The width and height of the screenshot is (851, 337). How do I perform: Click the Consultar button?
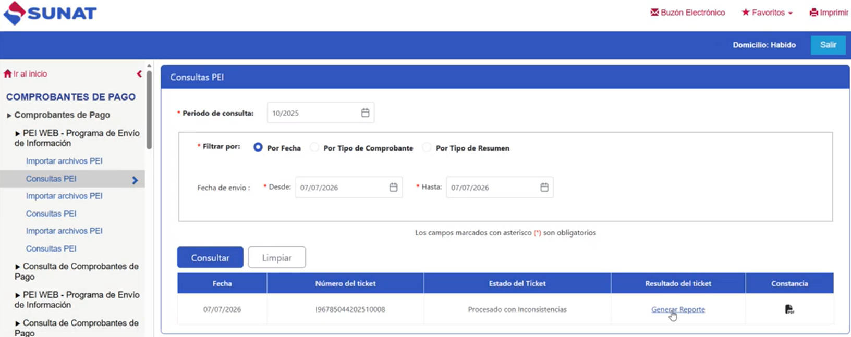tap(210, 257)
